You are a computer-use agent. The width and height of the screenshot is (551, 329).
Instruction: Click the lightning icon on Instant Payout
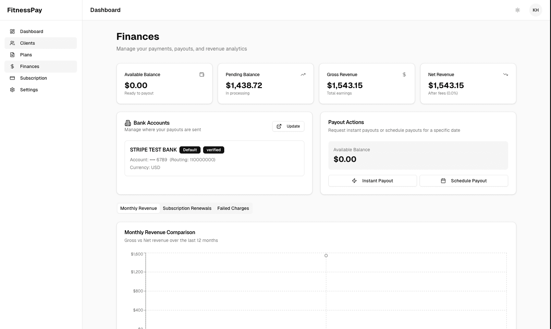(x=354, y=181)
